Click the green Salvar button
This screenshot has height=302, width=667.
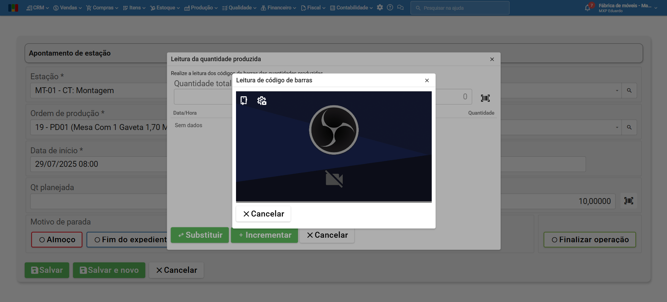47,270
